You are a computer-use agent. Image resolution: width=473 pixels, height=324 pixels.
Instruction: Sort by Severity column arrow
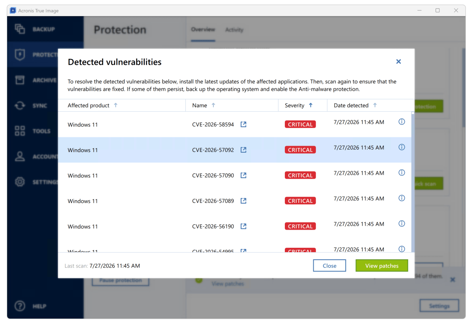click(x=310, y=105)
